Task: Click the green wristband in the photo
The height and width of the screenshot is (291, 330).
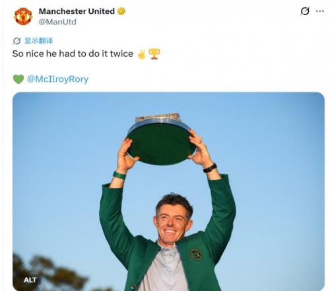Action: (119, 175)
